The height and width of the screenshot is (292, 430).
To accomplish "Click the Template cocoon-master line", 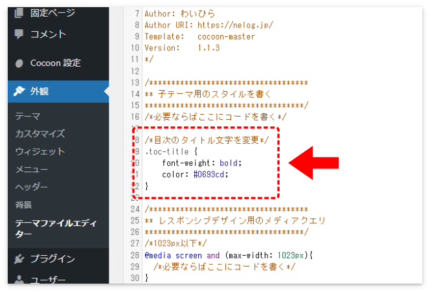I will pos(199,36).
